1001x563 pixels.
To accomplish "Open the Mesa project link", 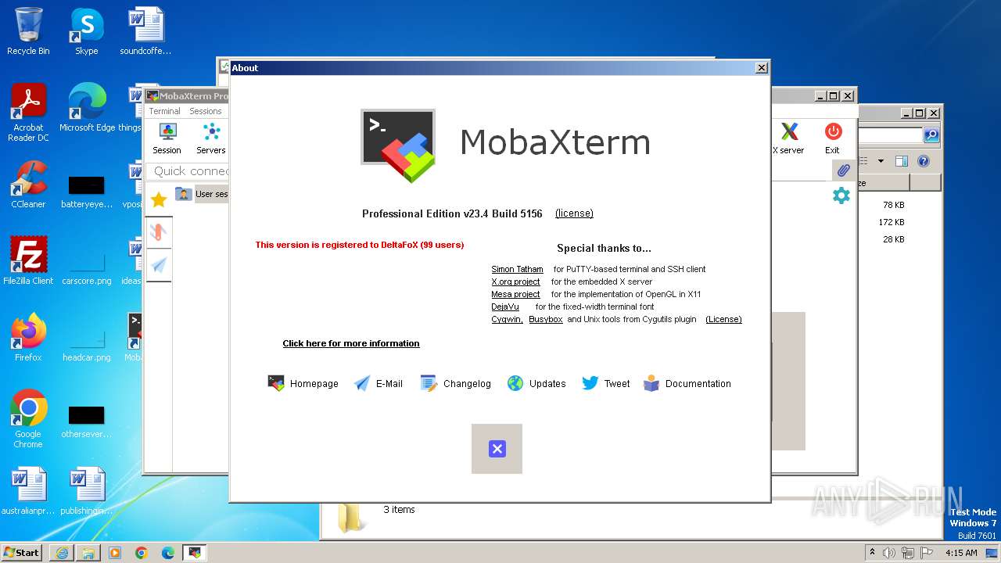I will [515, 294].
